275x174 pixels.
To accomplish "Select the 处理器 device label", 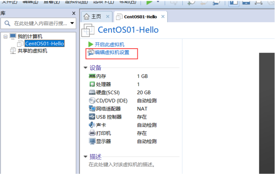I will [x=104, y=84].
